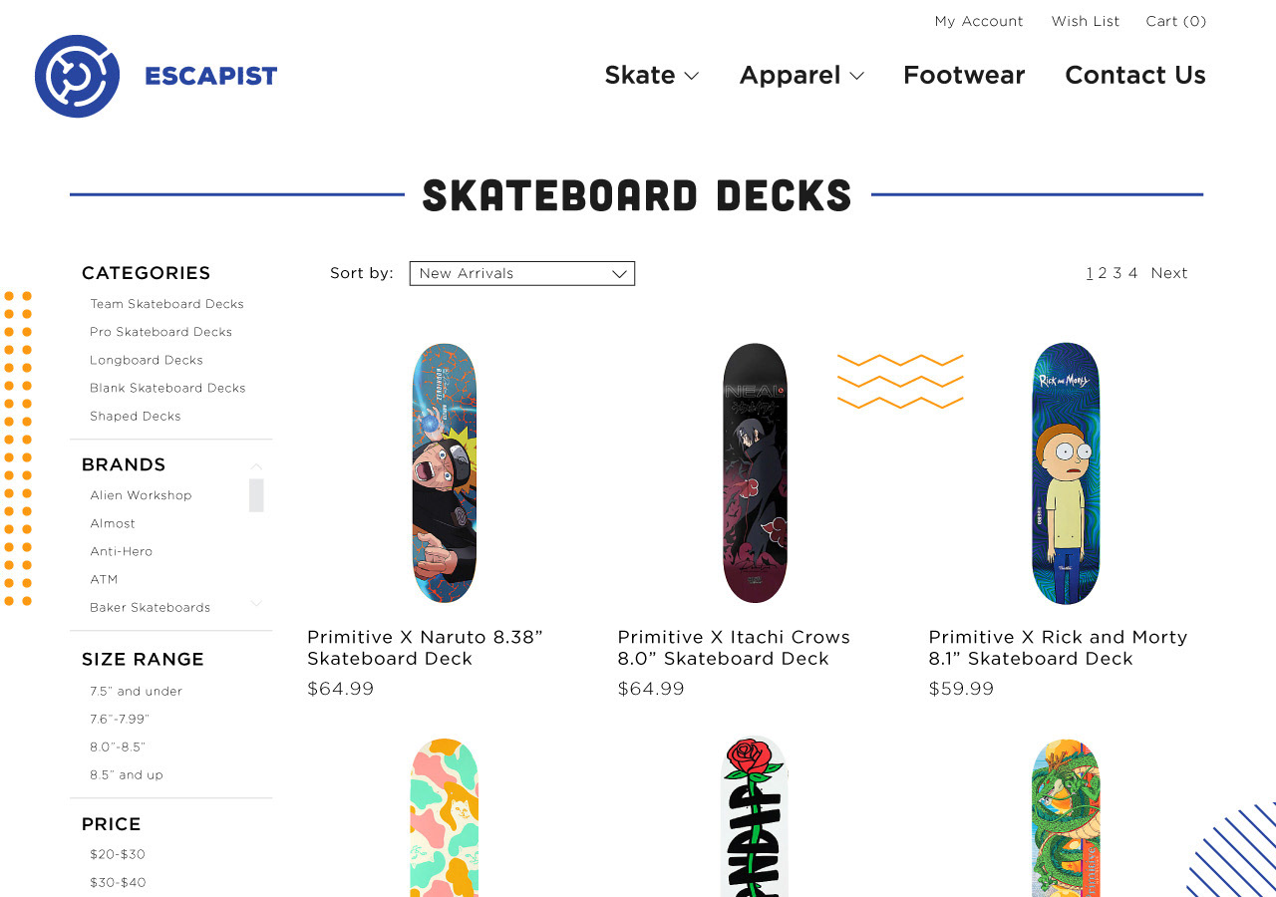Image resolution: width=1276 pixels, height=897 pixels.
Task: View the Wish List
Action: pyautogui.click(x=1085, y=21)
